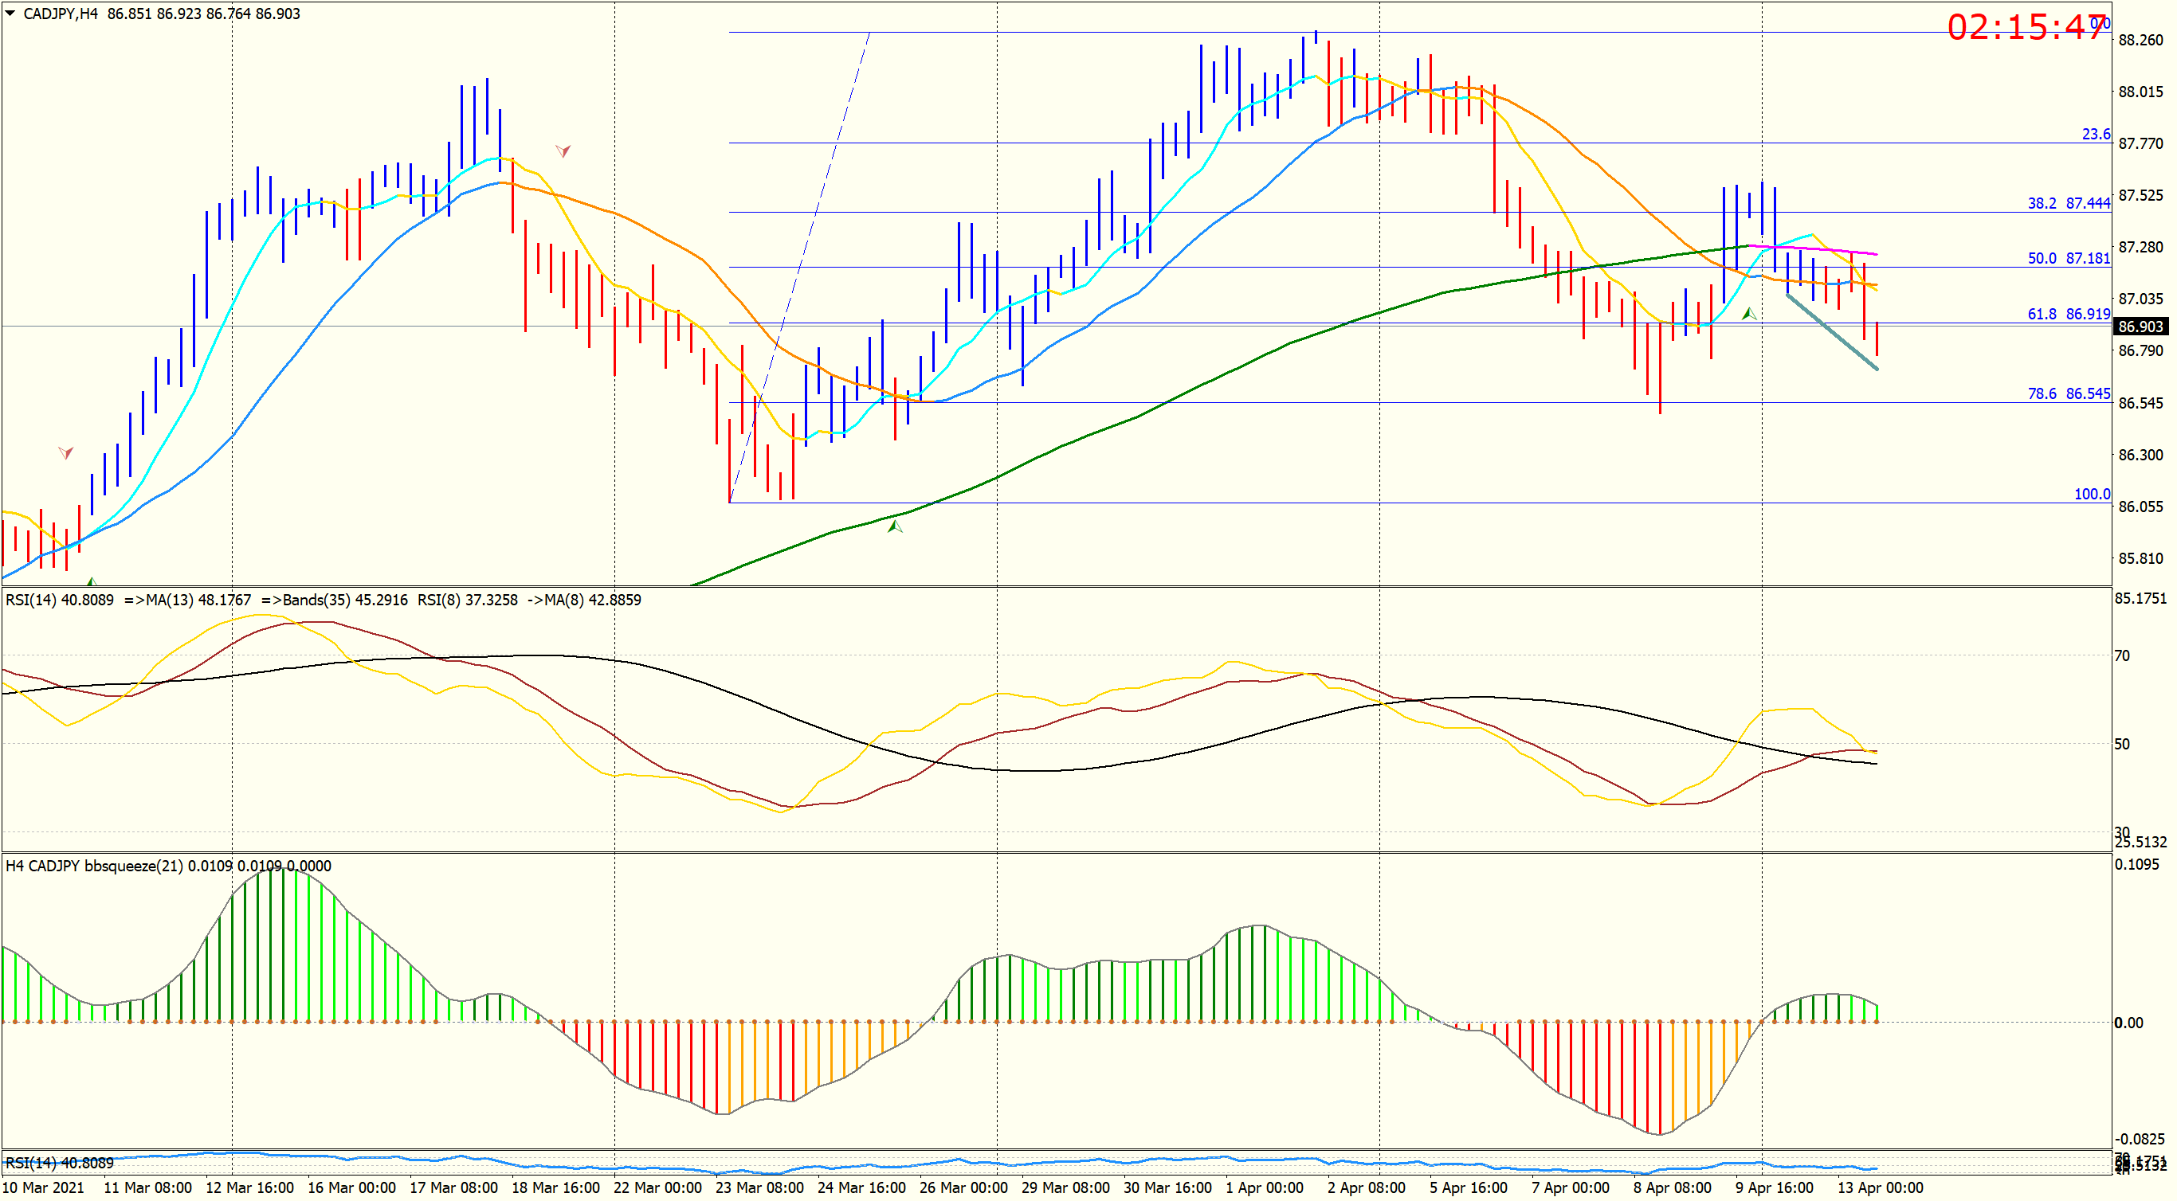Click the red countdown timer 02:15:47
This screenshot has height=1201, width=2177.
click(x=2027, y=27)
